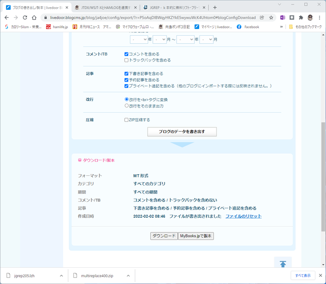
Task: Bookmark this page with the star icon
Action: click(x=271, y=18)
